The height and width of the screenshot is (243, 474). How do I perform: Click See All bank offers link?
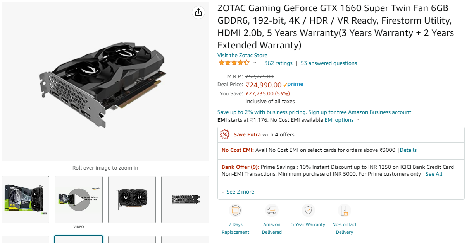(434, 174)
